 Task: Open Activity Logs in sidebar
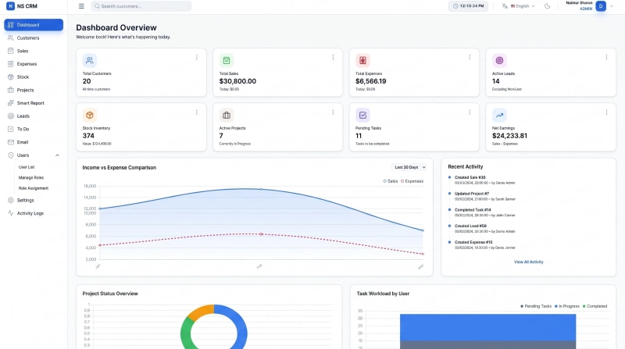(x=34, y=213)
